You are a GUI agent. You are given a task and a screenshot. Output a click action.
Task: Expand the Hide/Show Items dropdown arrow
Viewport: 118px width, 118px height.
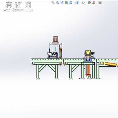click(86, 3)
